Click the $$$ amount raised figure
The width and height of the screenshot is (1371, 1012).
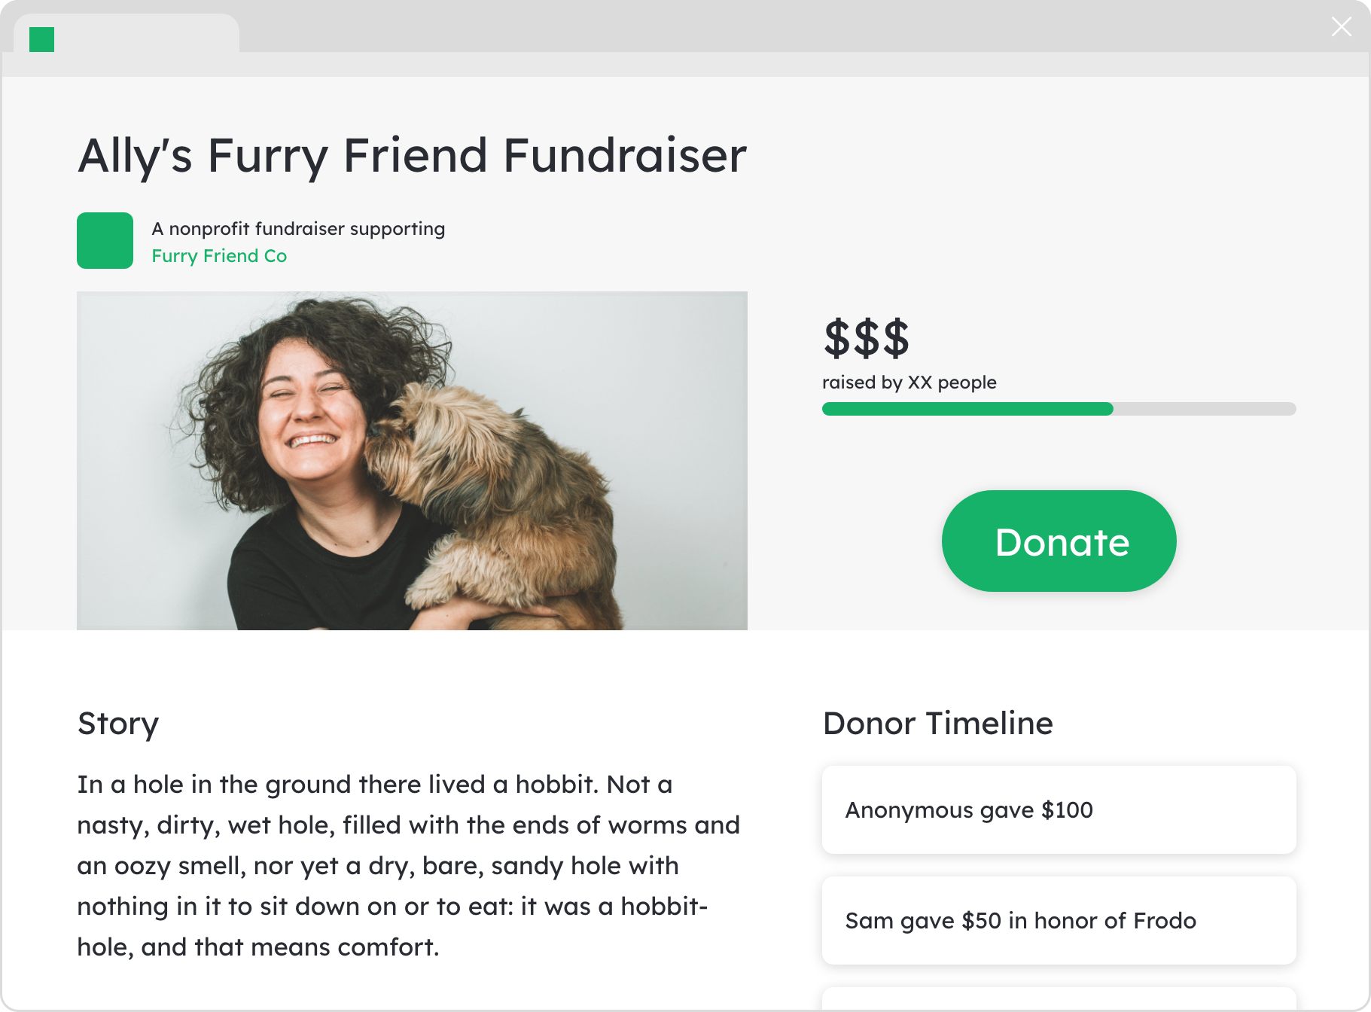pyautogui.click(x=866, y=338)
